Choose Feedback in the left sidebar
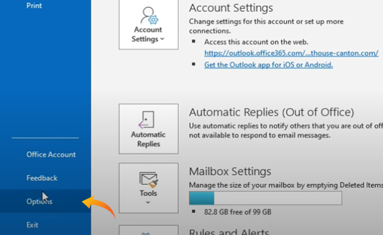 pyautogui.click(x=42, y=178)
